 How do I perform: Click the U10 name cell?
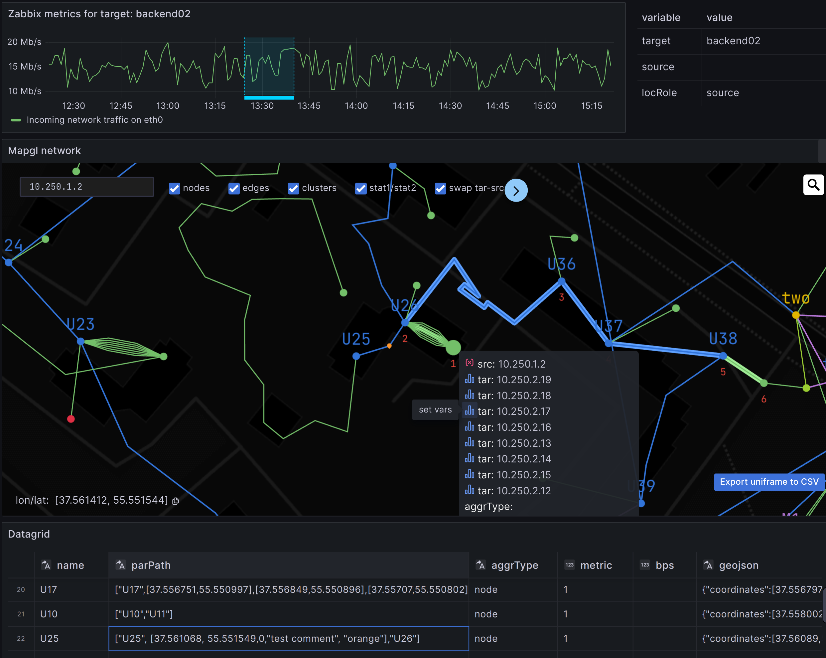[x=71, y=614]
